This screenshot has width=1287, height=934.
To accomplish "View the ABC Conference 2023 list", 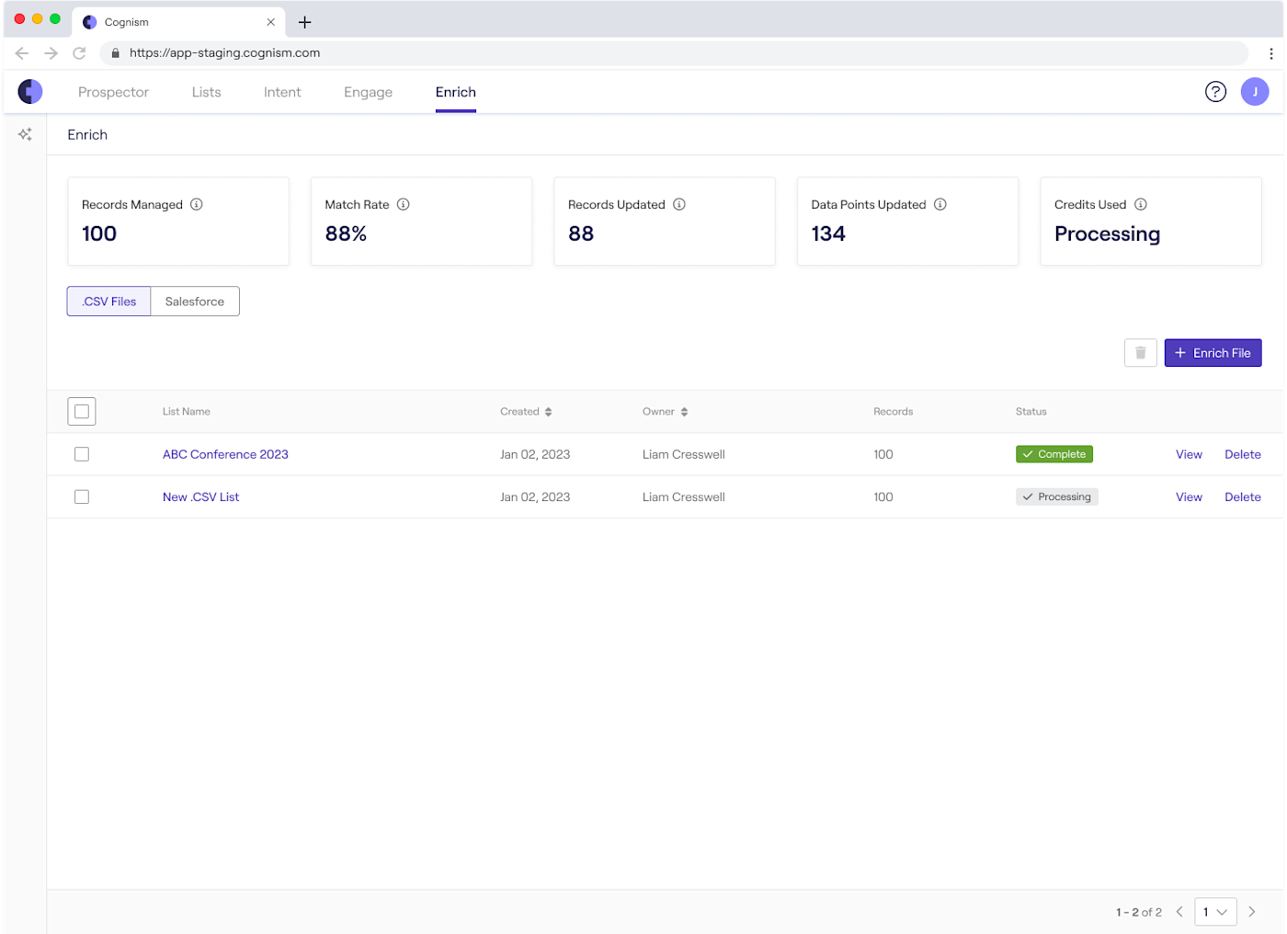I will point(1189,454).
